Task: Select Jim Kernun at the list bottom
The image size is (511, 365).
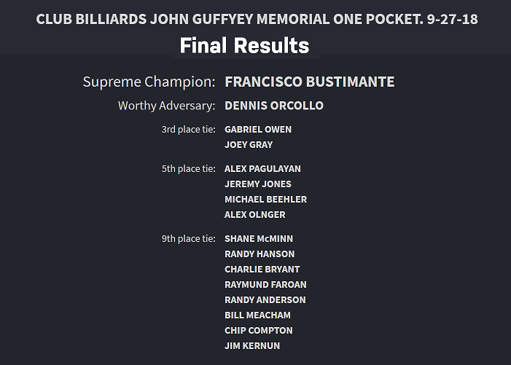Action: pos(251,346)
